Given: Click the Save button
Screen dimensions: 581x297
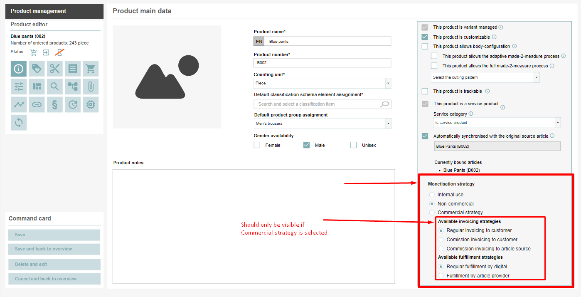Looking at the screenshot, I should (54, 235).
